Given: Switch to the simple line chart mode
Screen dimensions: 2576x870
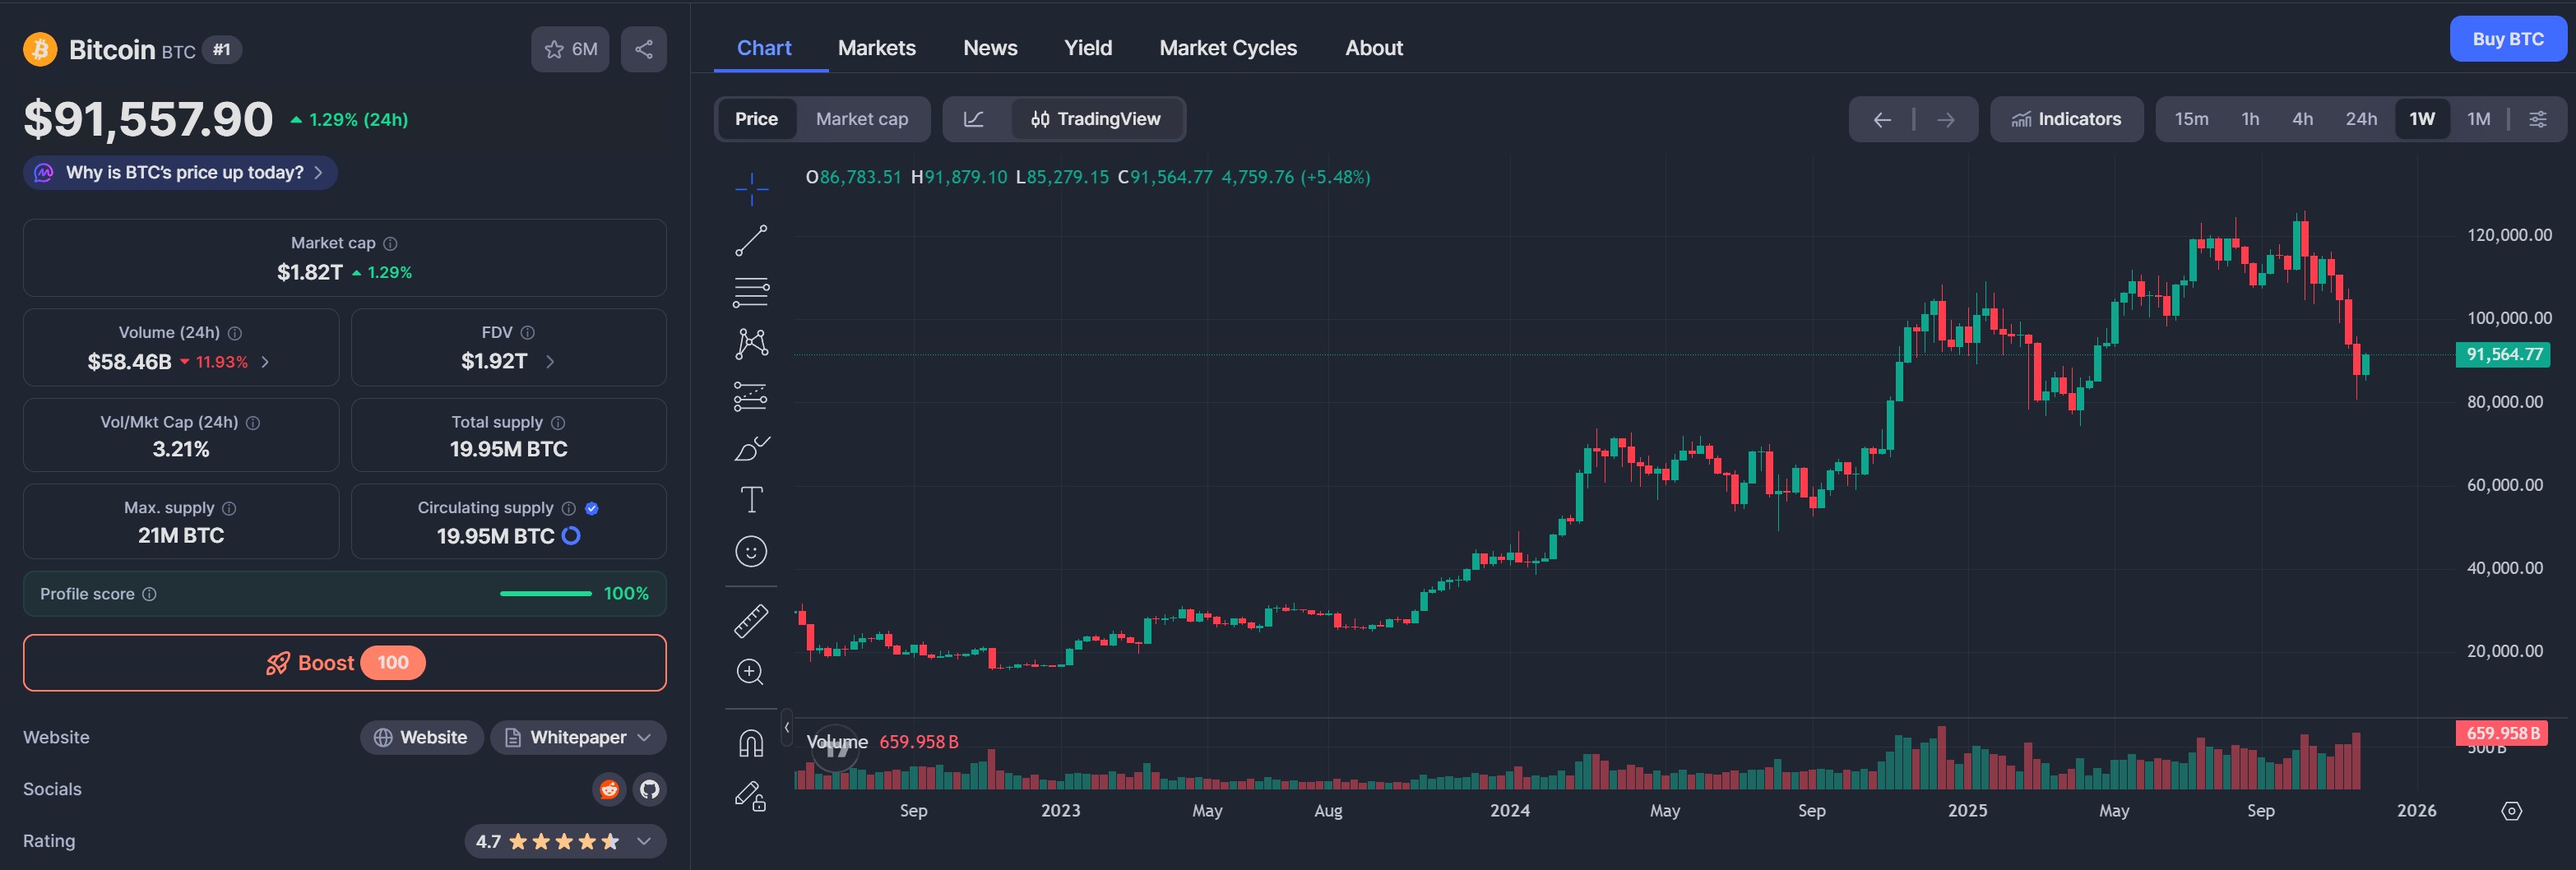Looking at the screenshot, I should click(x=974, y=119).
